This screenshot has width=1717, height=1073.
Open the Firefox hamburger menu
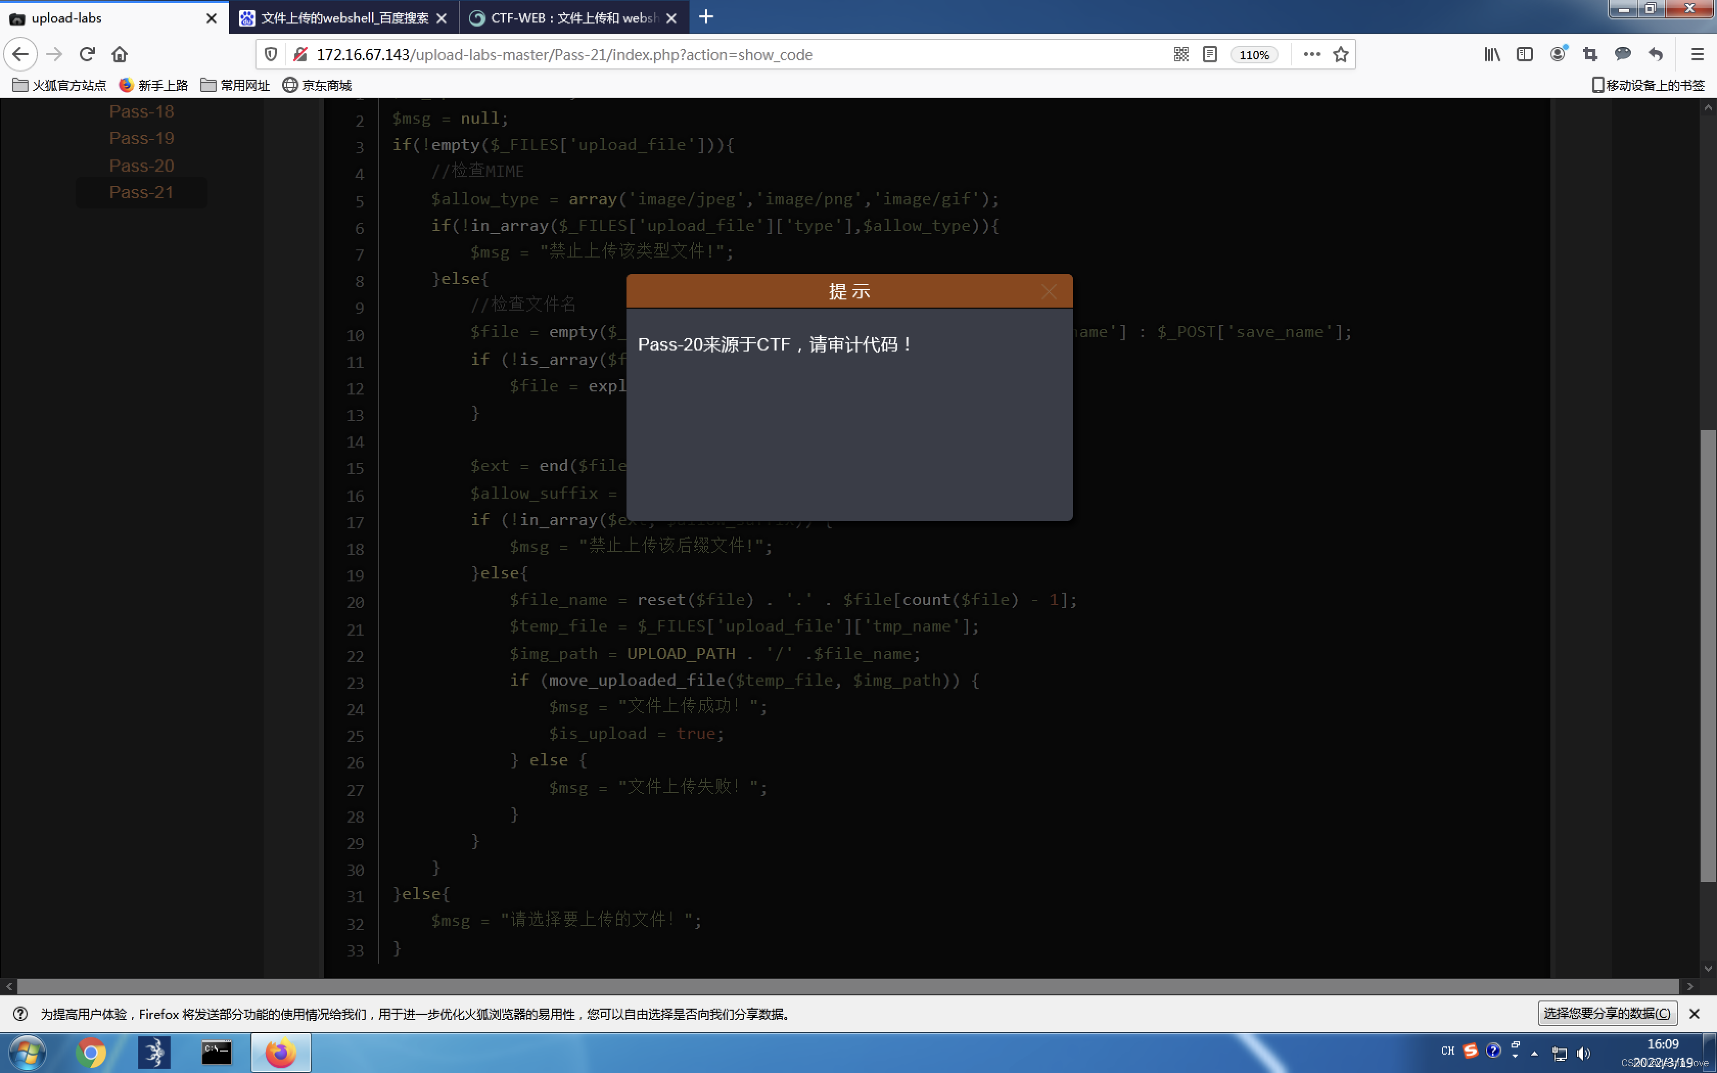point(1697,55)
